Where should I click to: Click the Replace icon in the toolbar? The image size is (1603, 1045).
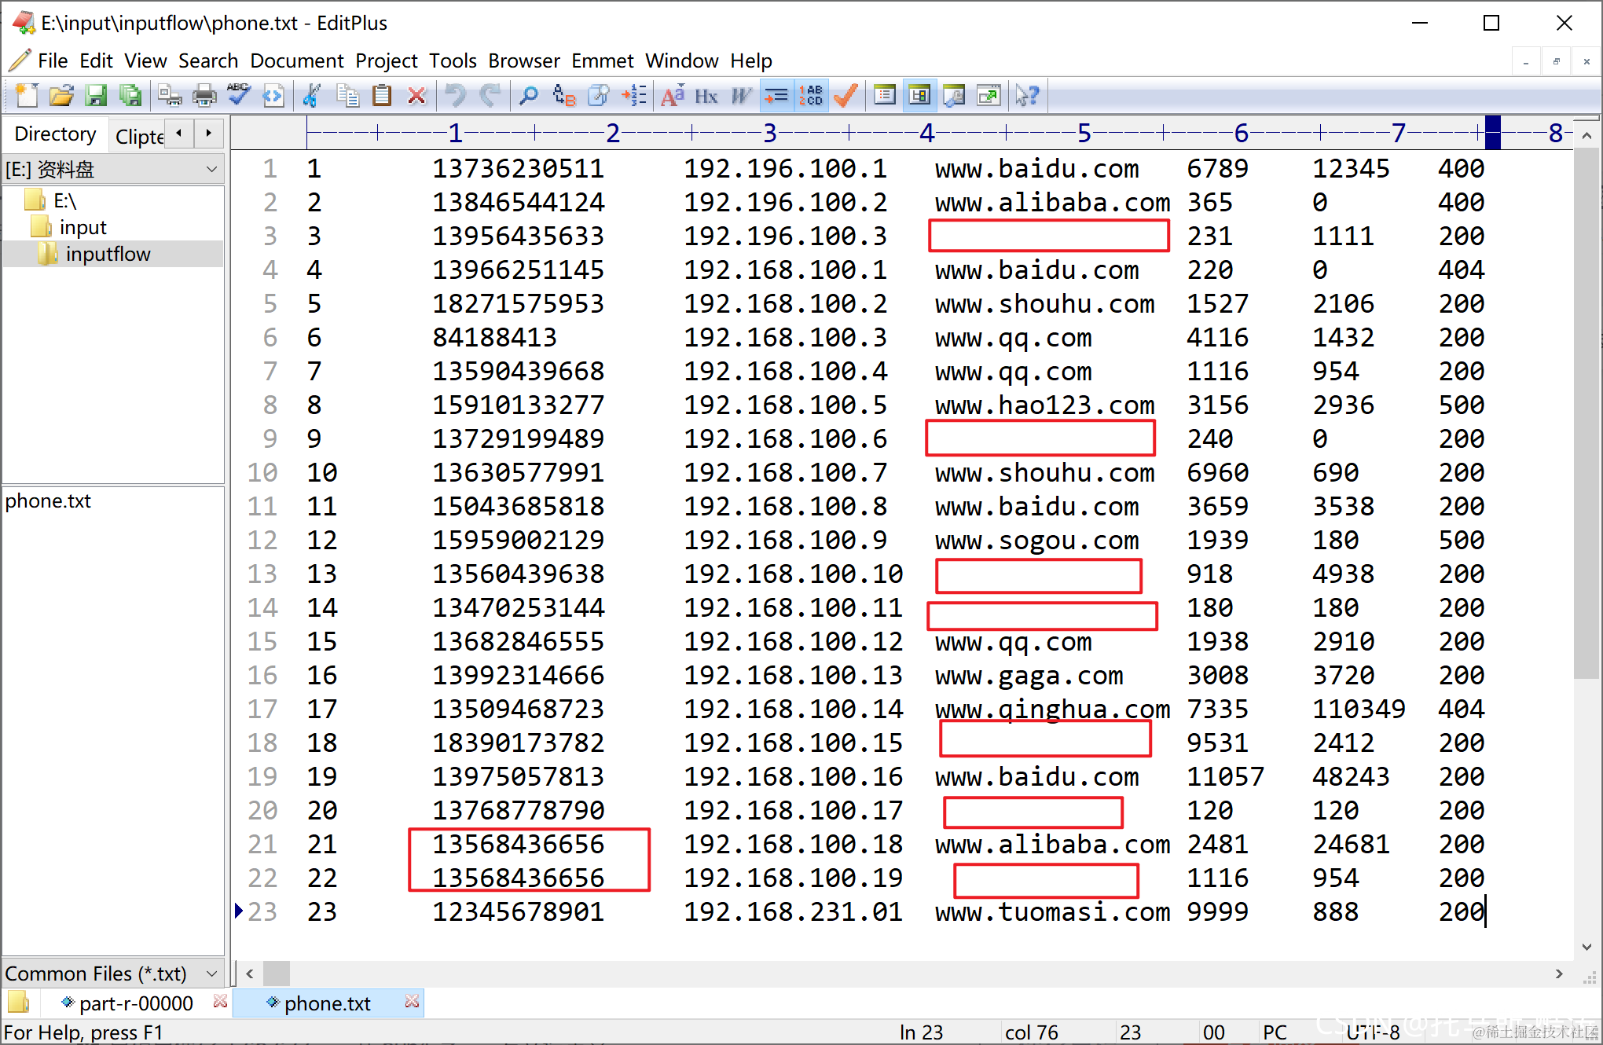563,96
